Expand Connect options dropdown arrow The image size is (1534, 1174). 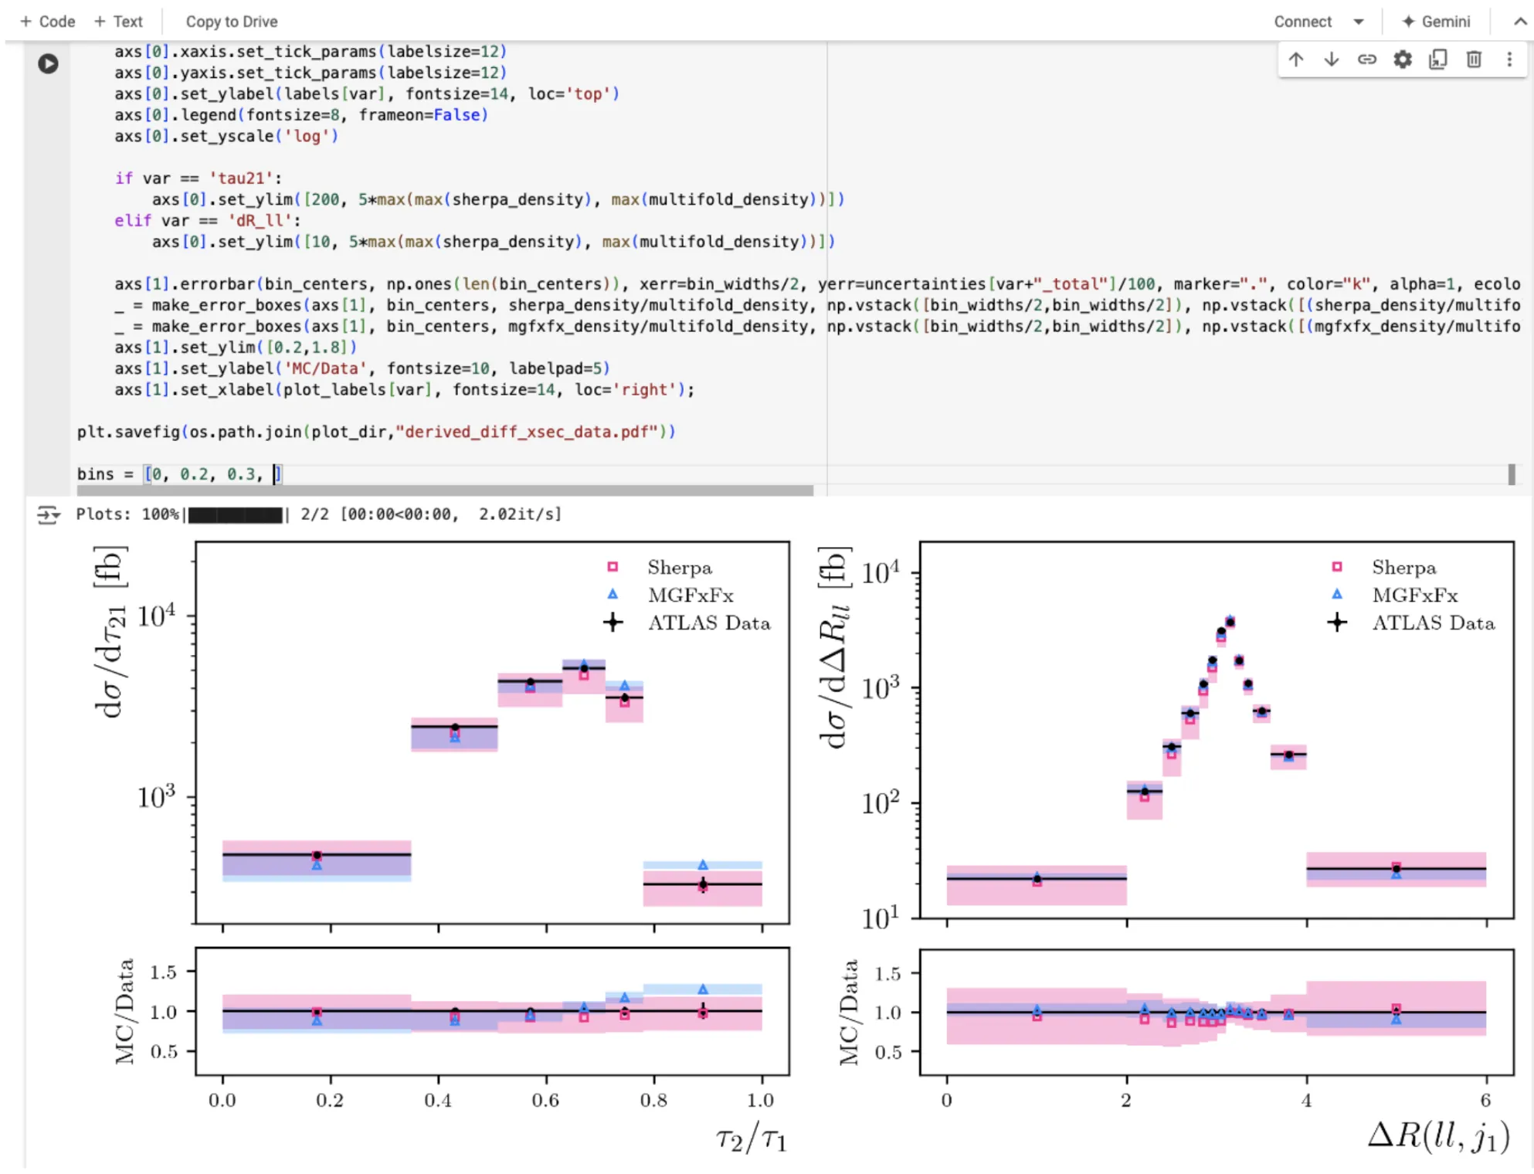pos(1359,22)
